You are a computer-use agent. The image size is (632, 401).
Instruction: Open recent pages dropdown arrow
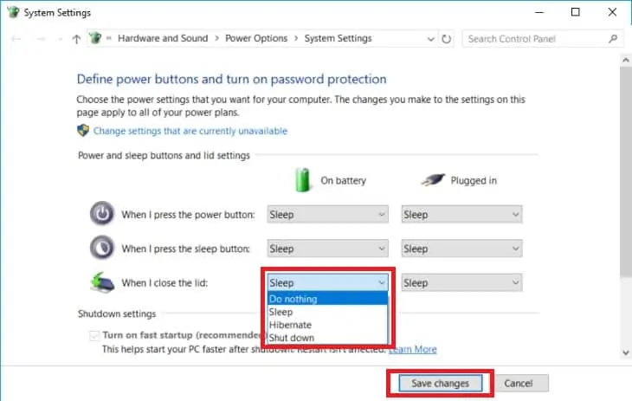(61, 39)
